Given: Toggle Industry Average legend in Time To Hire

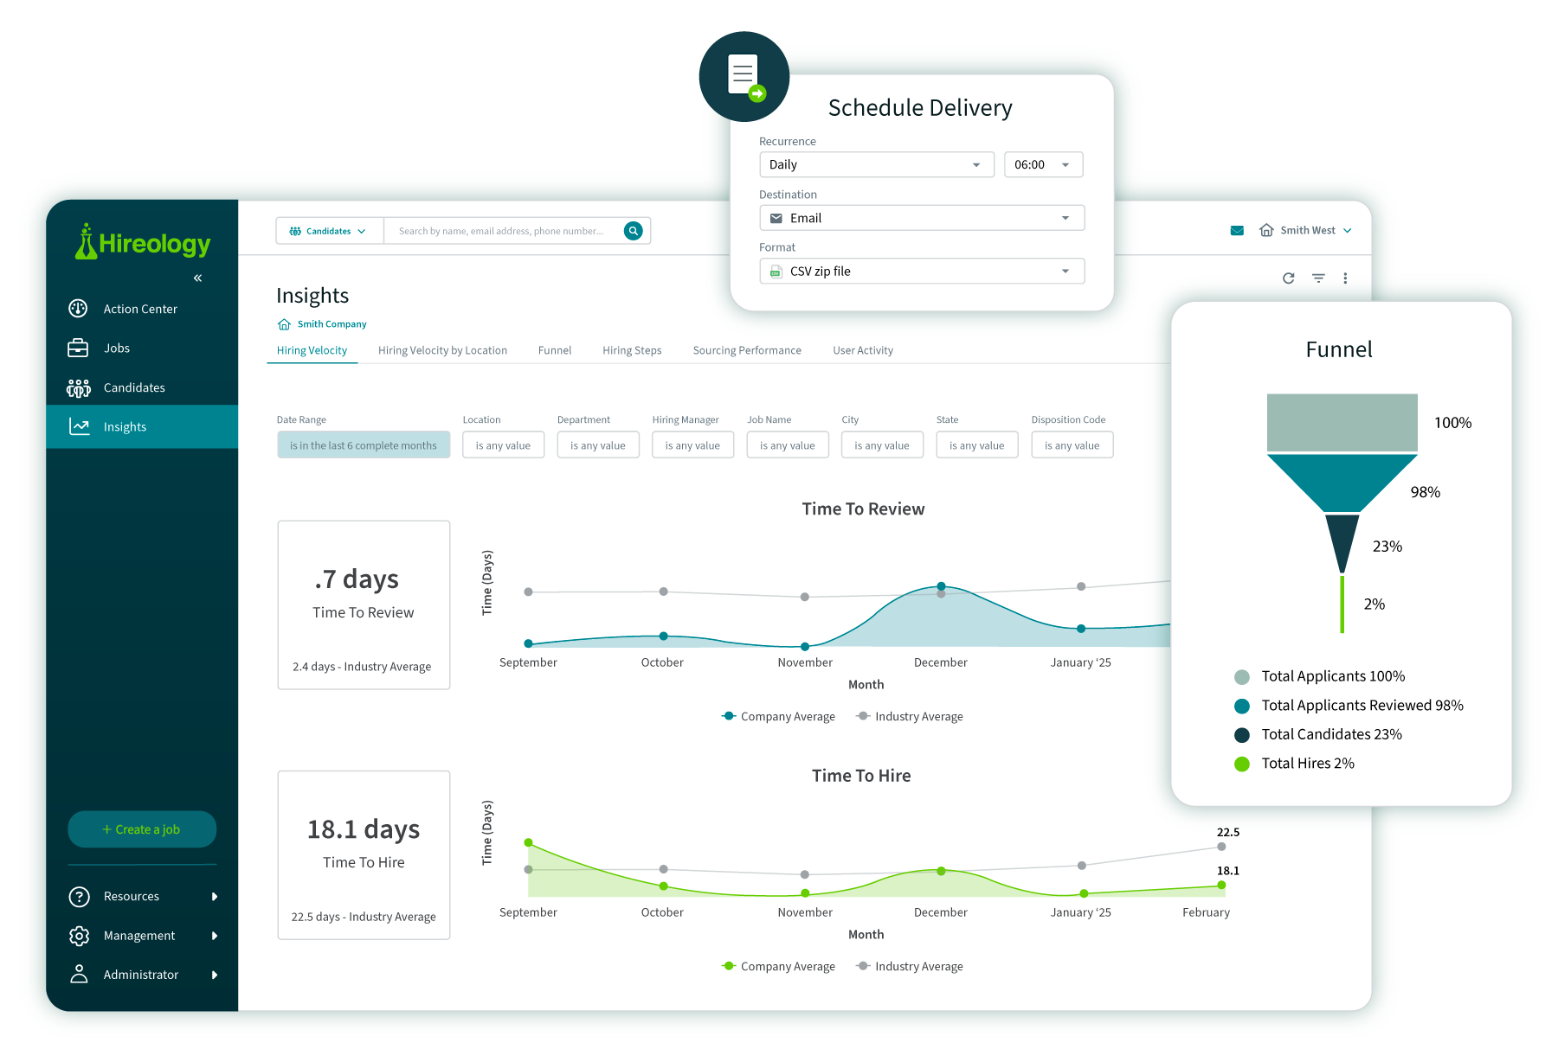Looking at the screenshot, I should pos(910,967).
